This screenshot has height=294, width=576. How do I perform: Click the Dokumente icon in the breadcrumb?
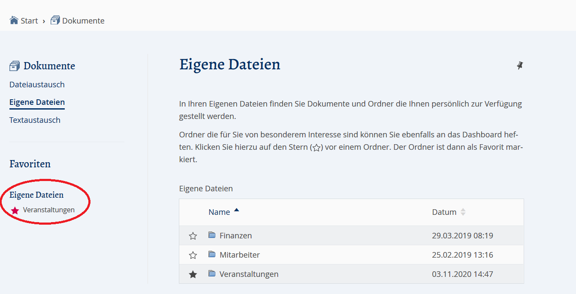point(54,19)
